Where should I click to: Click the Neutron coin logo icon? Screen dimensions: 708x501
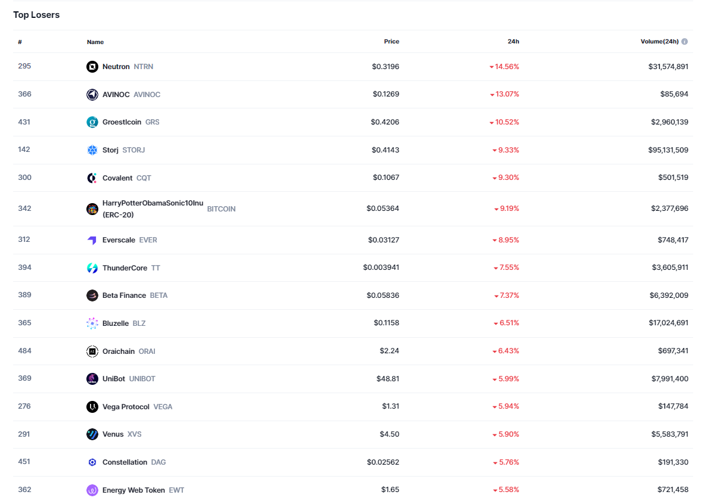coord(92,67)
